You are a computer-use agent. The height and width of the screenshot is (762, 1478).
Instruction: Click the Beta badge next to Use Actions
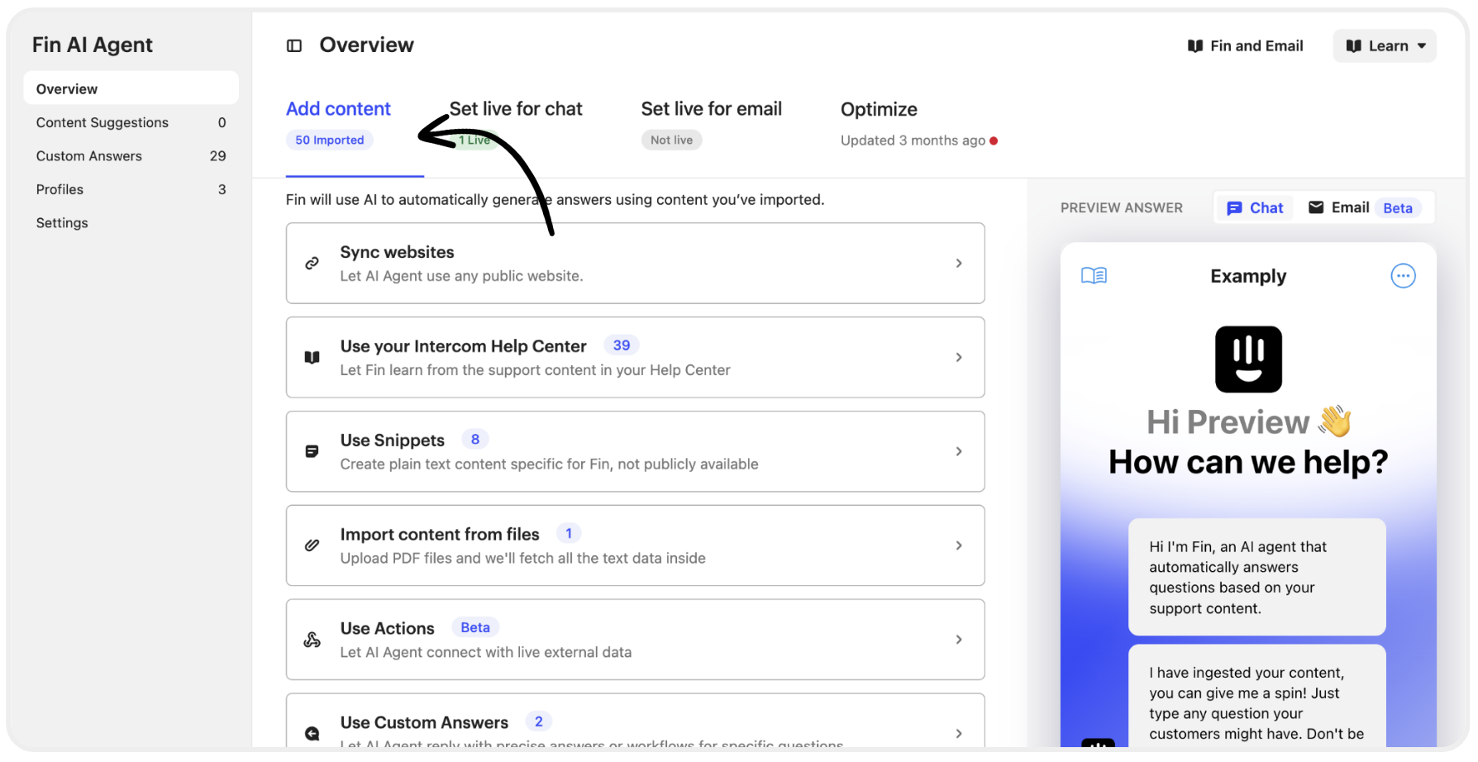(475, 628)
